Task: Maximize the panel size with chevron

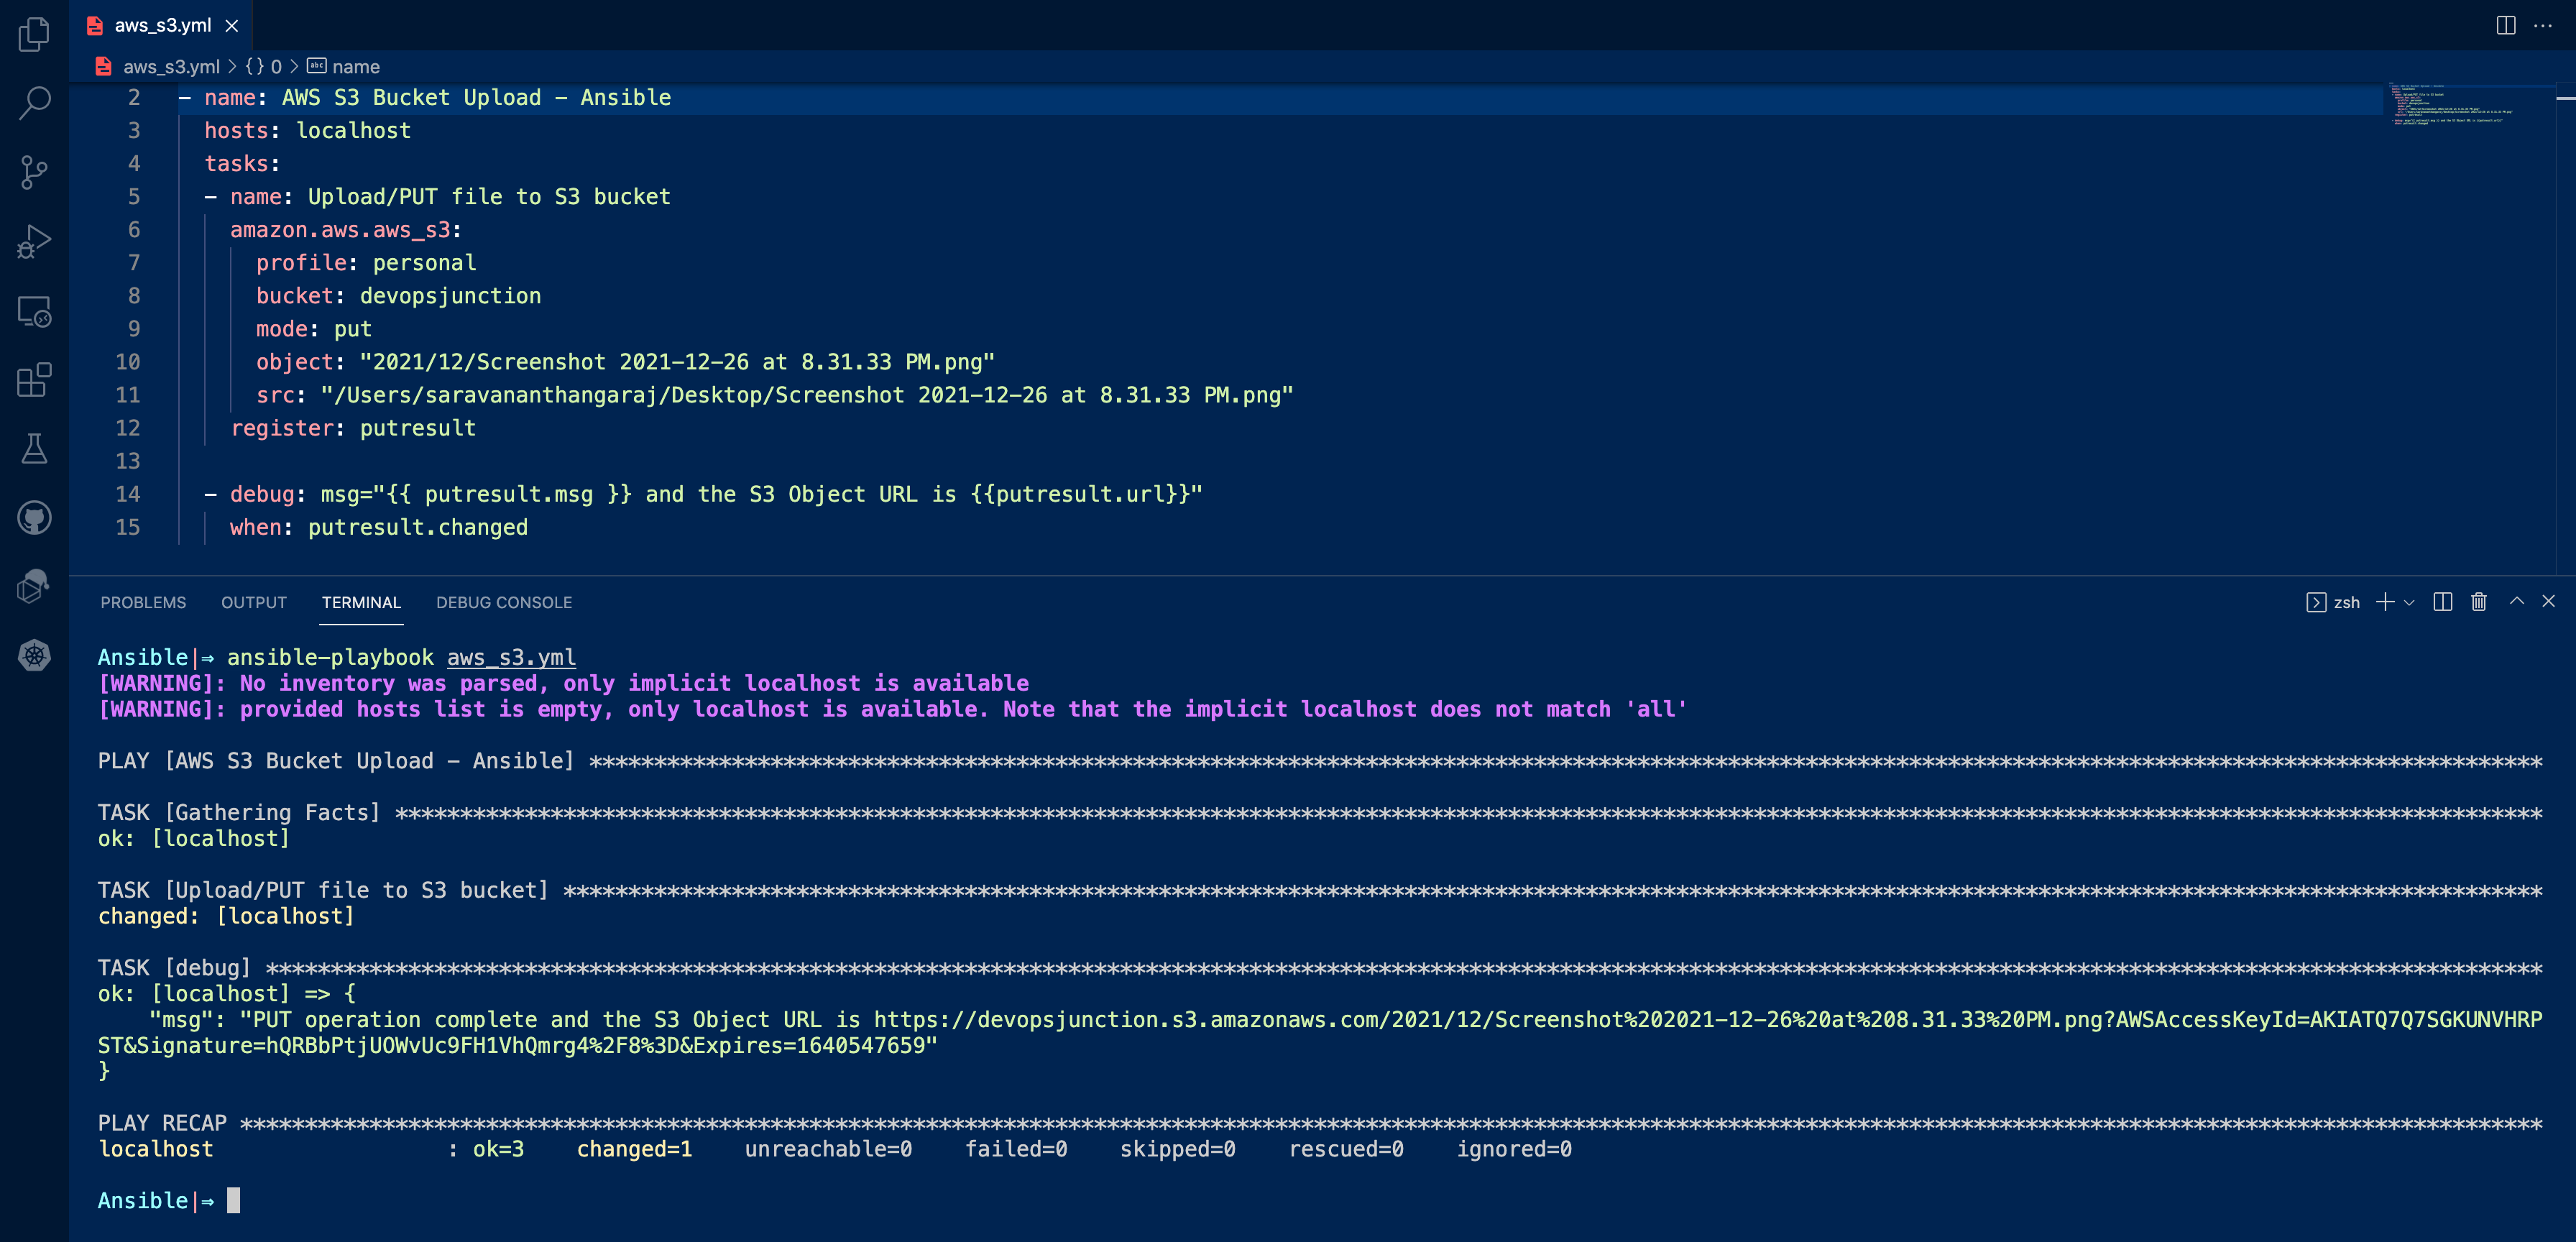Action: click(x=2516, y=602)
